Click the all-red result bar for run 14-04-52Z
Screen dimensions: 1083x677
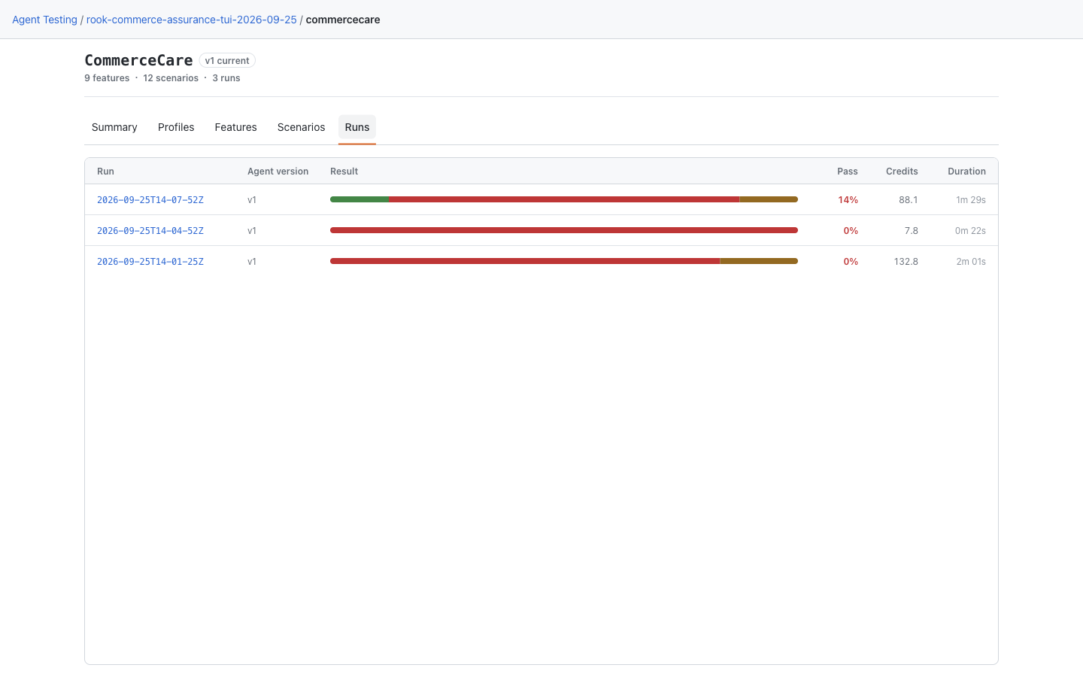coord(564,230)
